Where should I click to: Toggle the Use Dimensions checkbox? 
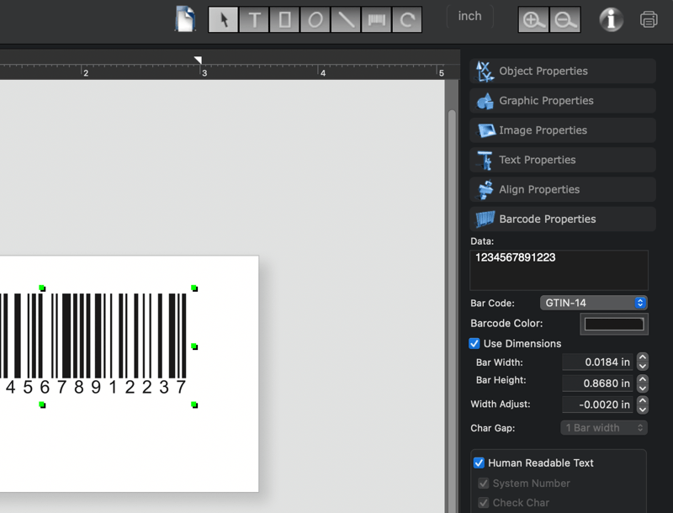(474, 343)
